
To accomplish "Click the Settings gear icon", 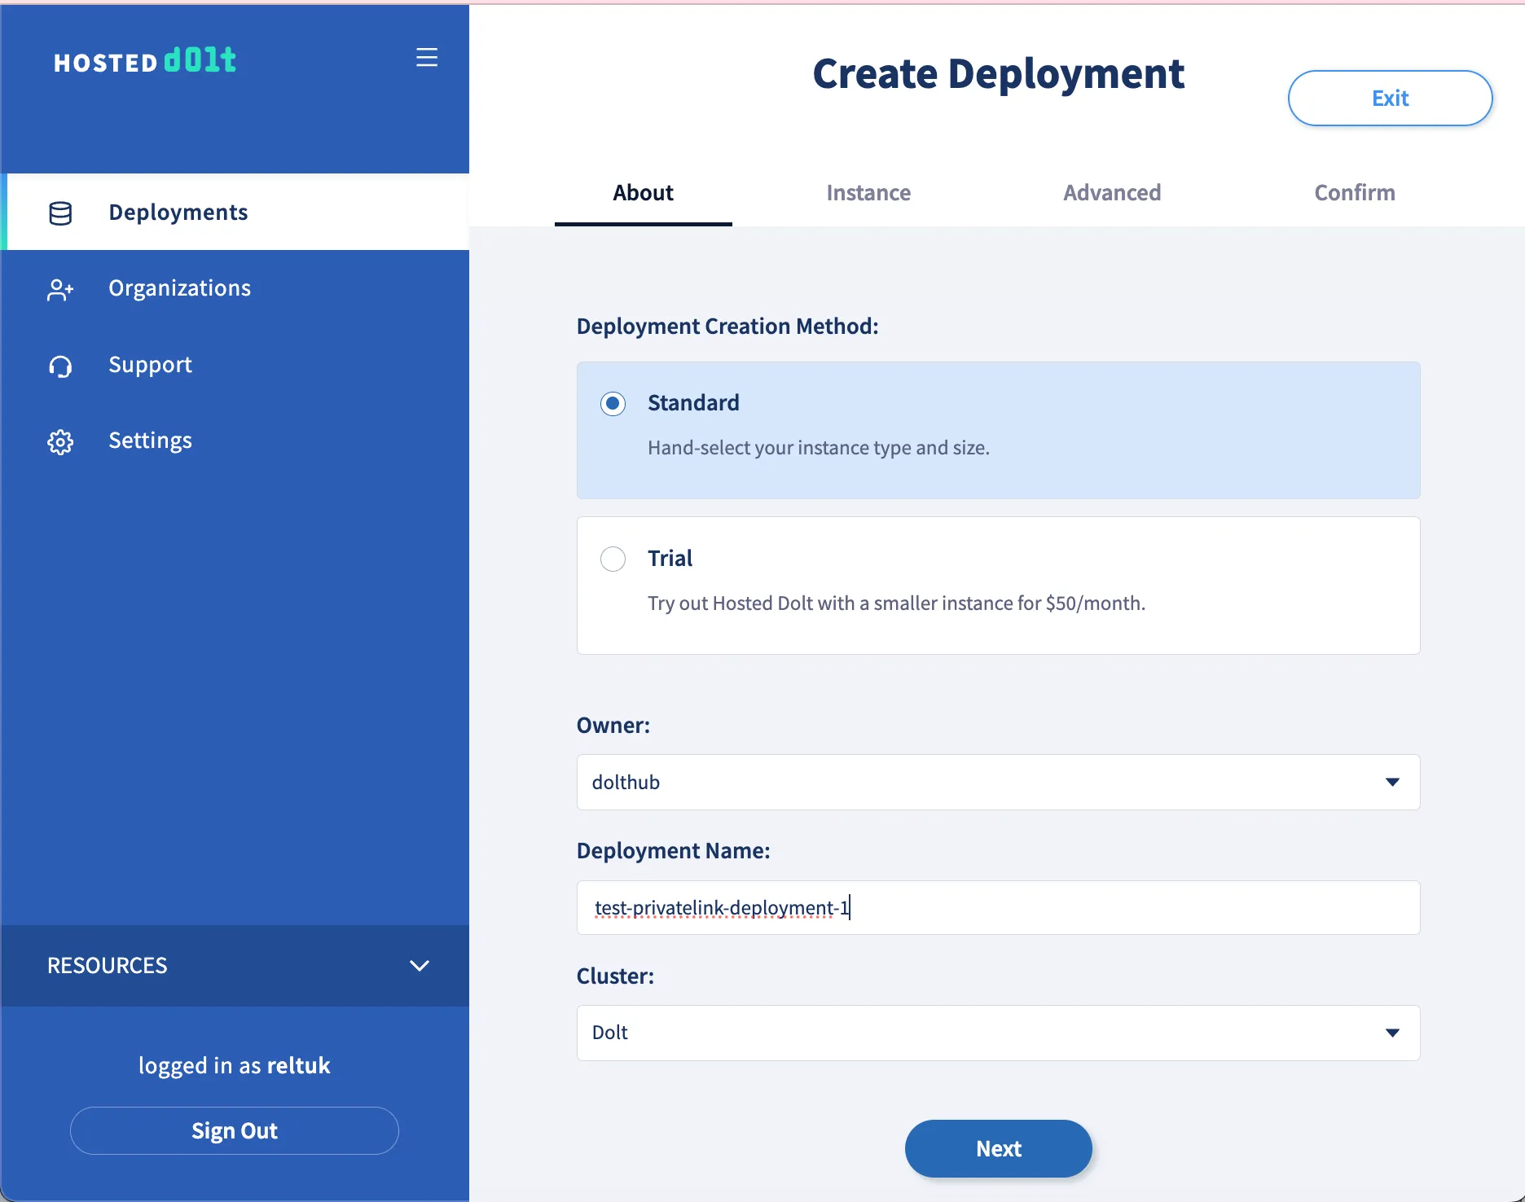I will (59, 441).
